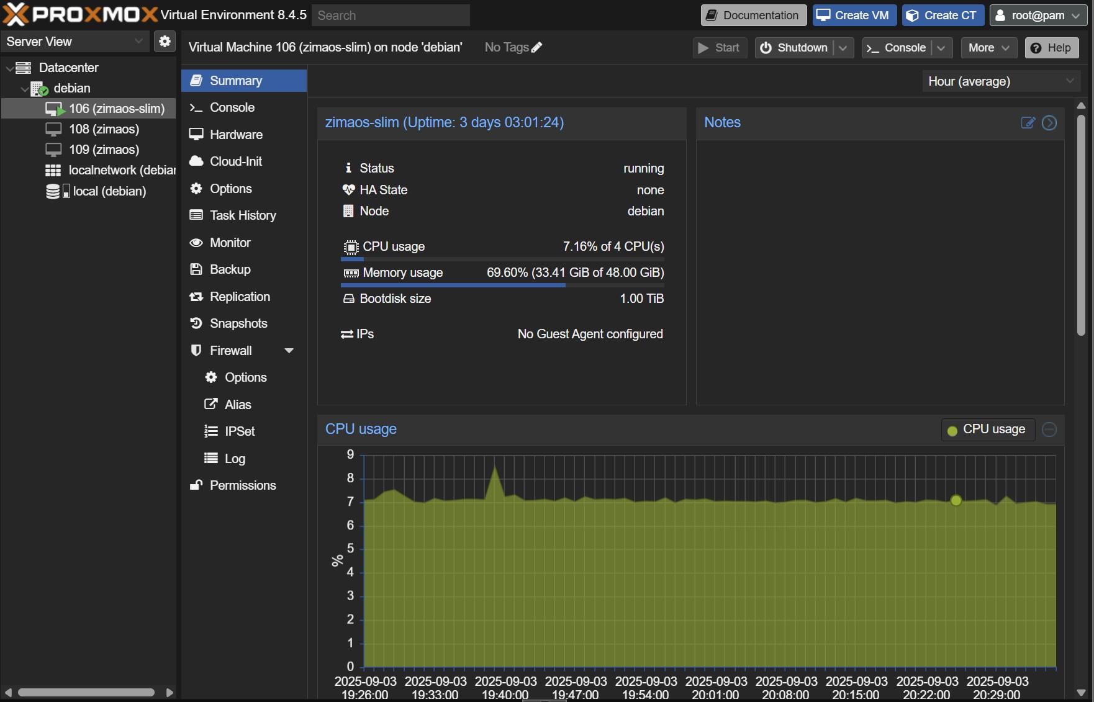This screenshot has width=1094, height=702.
Task: Switch to the Hardware tab
Action: pos(236,135)
